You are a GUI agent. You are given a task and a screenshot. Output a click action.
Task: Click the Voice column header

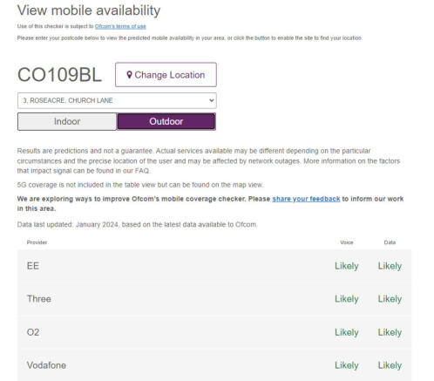(x=347, y=242)
